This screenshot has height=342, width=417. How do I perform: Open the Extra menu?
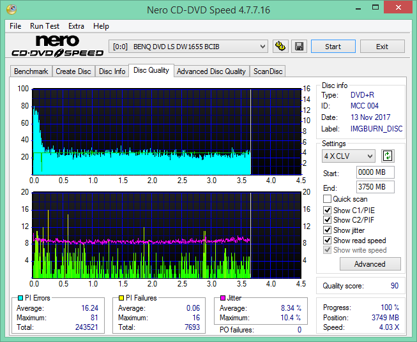76,26
